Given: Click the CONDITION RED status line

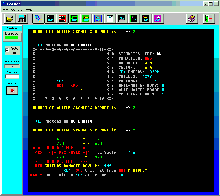Looking at the screenshot, I should (x=135, y=59).
